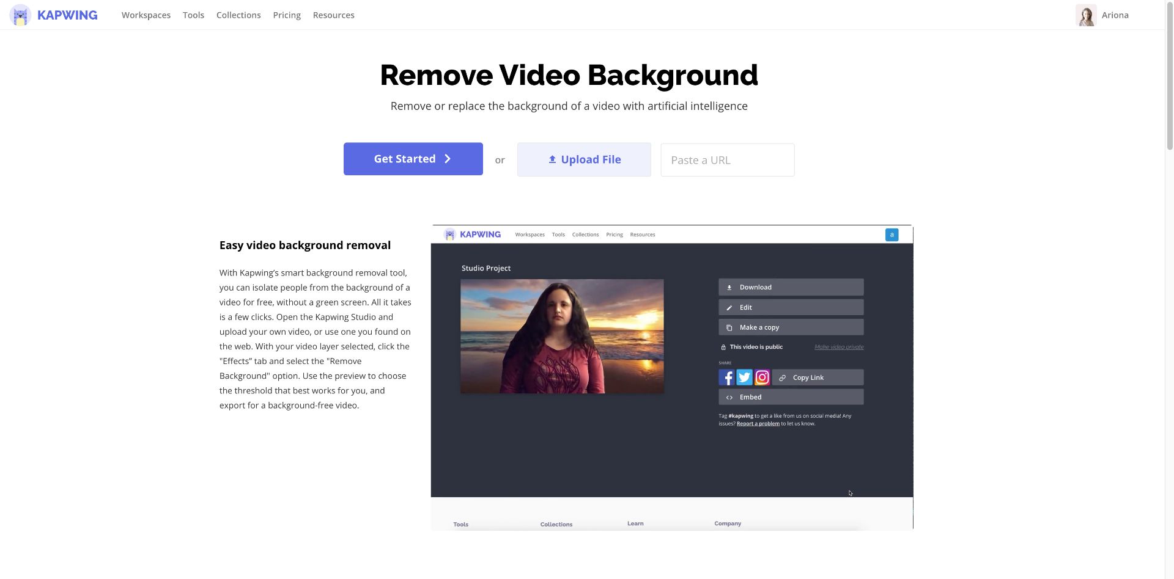Image resolution: width=1174 pixels, height=579 pixels.
Task: Click the Copy Link button
Action: 818,377
